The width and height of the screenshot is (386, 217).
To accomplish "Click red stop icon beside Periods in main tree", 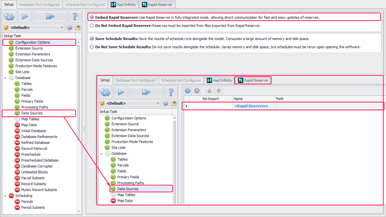I will coord(17,202).
